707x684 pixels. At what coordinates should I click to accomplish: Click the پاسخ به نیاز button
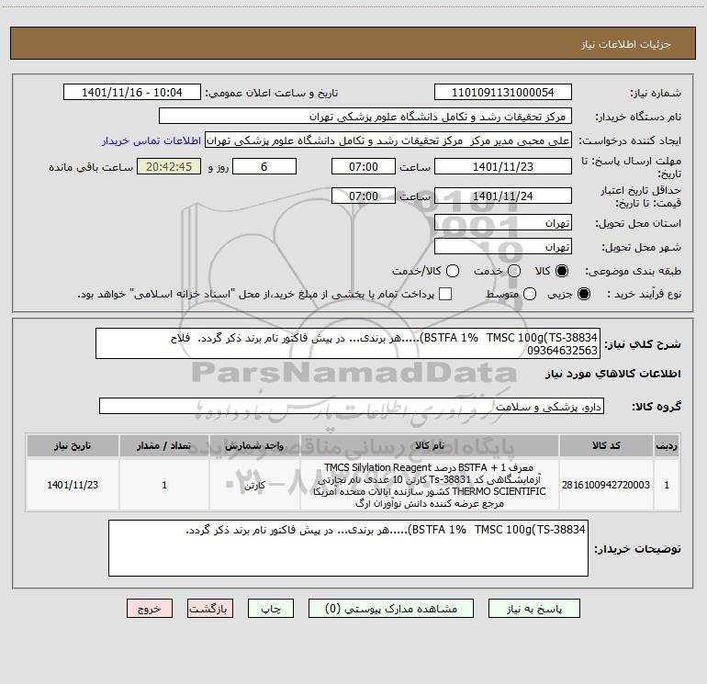click(533, 609)
